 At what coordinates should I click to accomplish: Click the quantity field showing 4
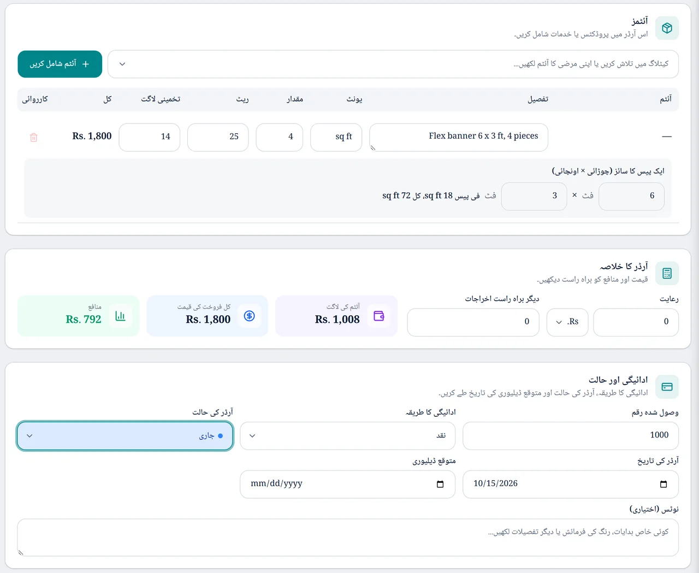coord(280,137)
